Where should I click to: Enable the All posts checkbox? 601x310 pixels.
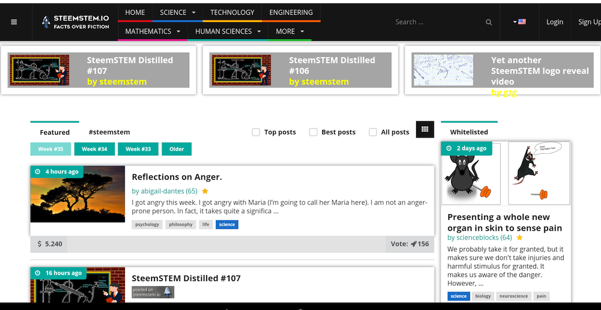point(373,132)
